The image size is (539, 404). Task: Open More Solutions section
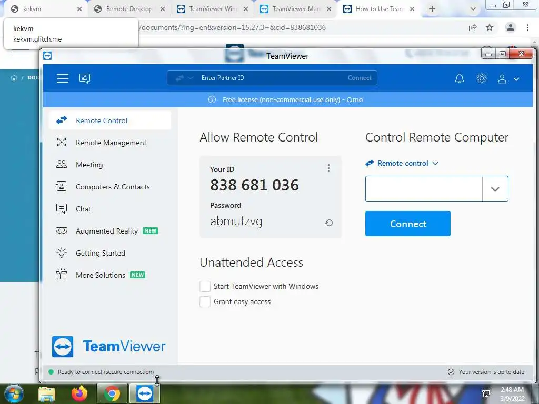tap(110, 275)
